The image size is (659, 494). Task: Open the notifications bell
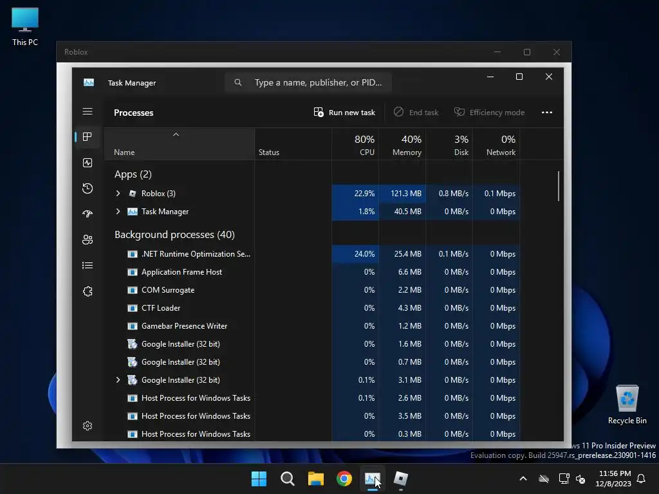[x=641, y=479]
